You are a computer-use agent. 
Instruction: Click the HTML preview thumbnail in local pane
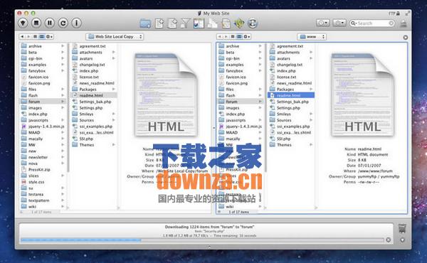166,95
